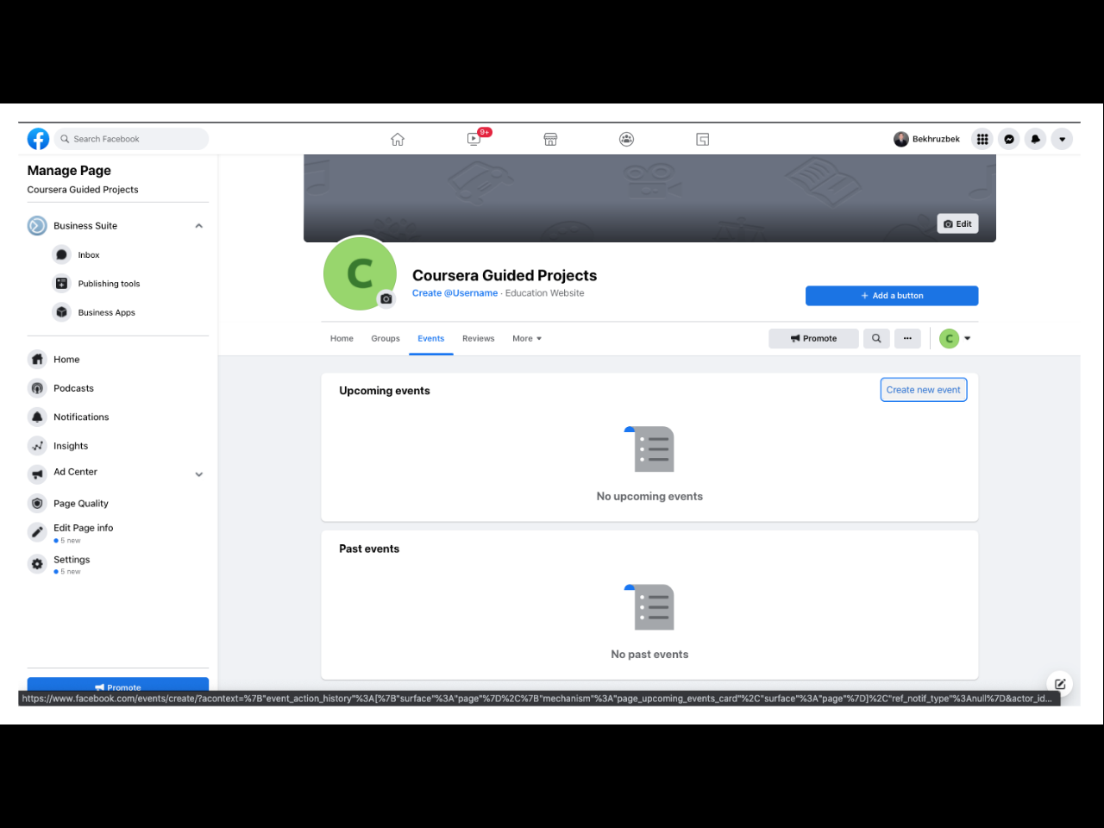Click the Education Website category text

545,293
